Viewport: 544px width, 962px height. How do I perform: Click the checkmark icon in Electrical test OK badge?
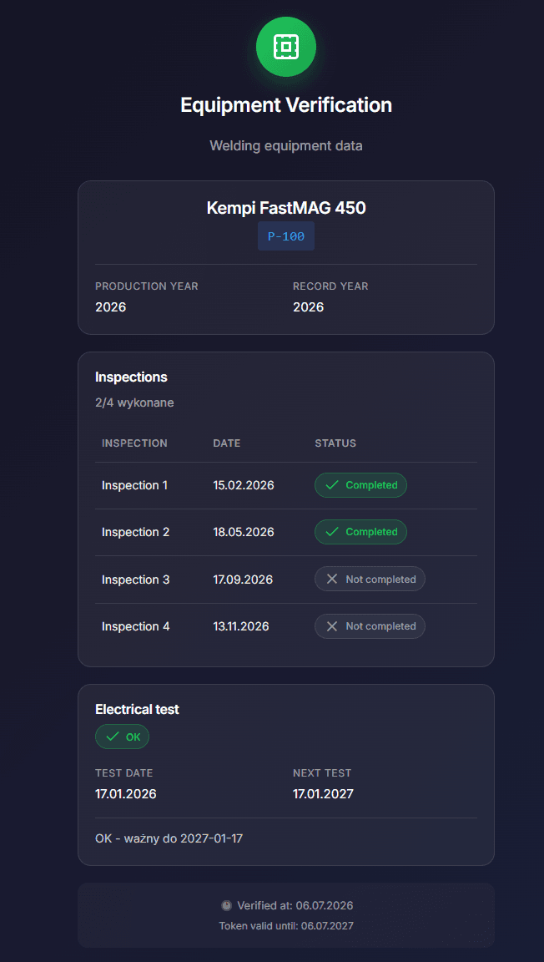pyautogui.click(x=113, y=737)
